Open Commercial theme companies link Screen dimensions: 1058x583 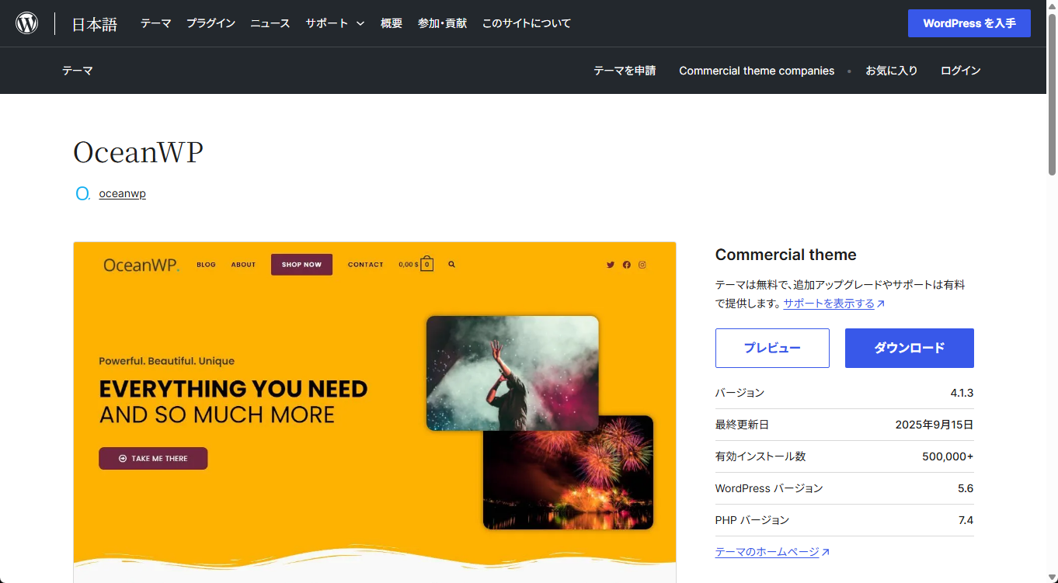click(x=757, y=71)
